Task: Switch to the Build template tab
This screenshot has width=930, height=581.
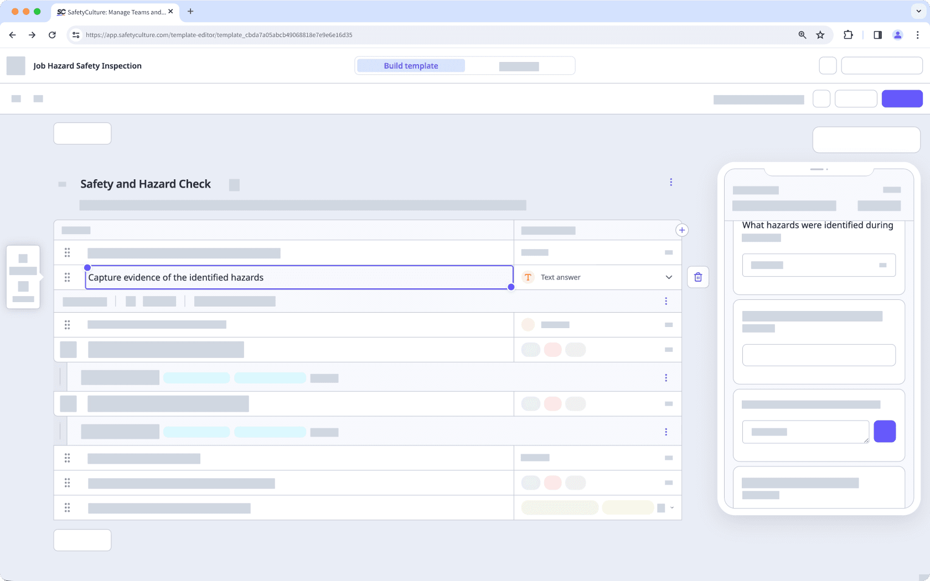Action: pyautogui.click(x=410, y=65)
